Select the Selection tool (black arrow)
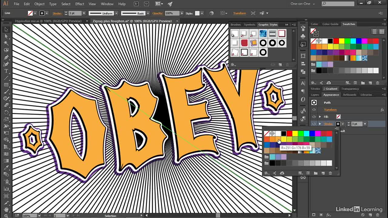The width and height of the screenshot is (388, 218). point(6,29)
